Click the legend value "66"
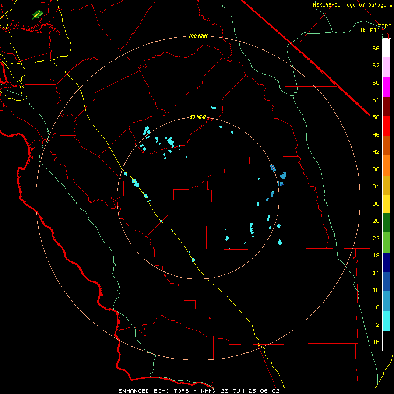Viewport: 394px width, 394px height. tap(376, 48)
